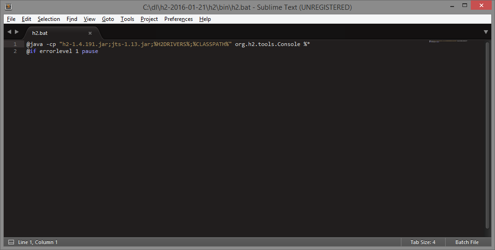
Task: Click "org.h2.tools.Console" on line 1
Action: (267, 44)
